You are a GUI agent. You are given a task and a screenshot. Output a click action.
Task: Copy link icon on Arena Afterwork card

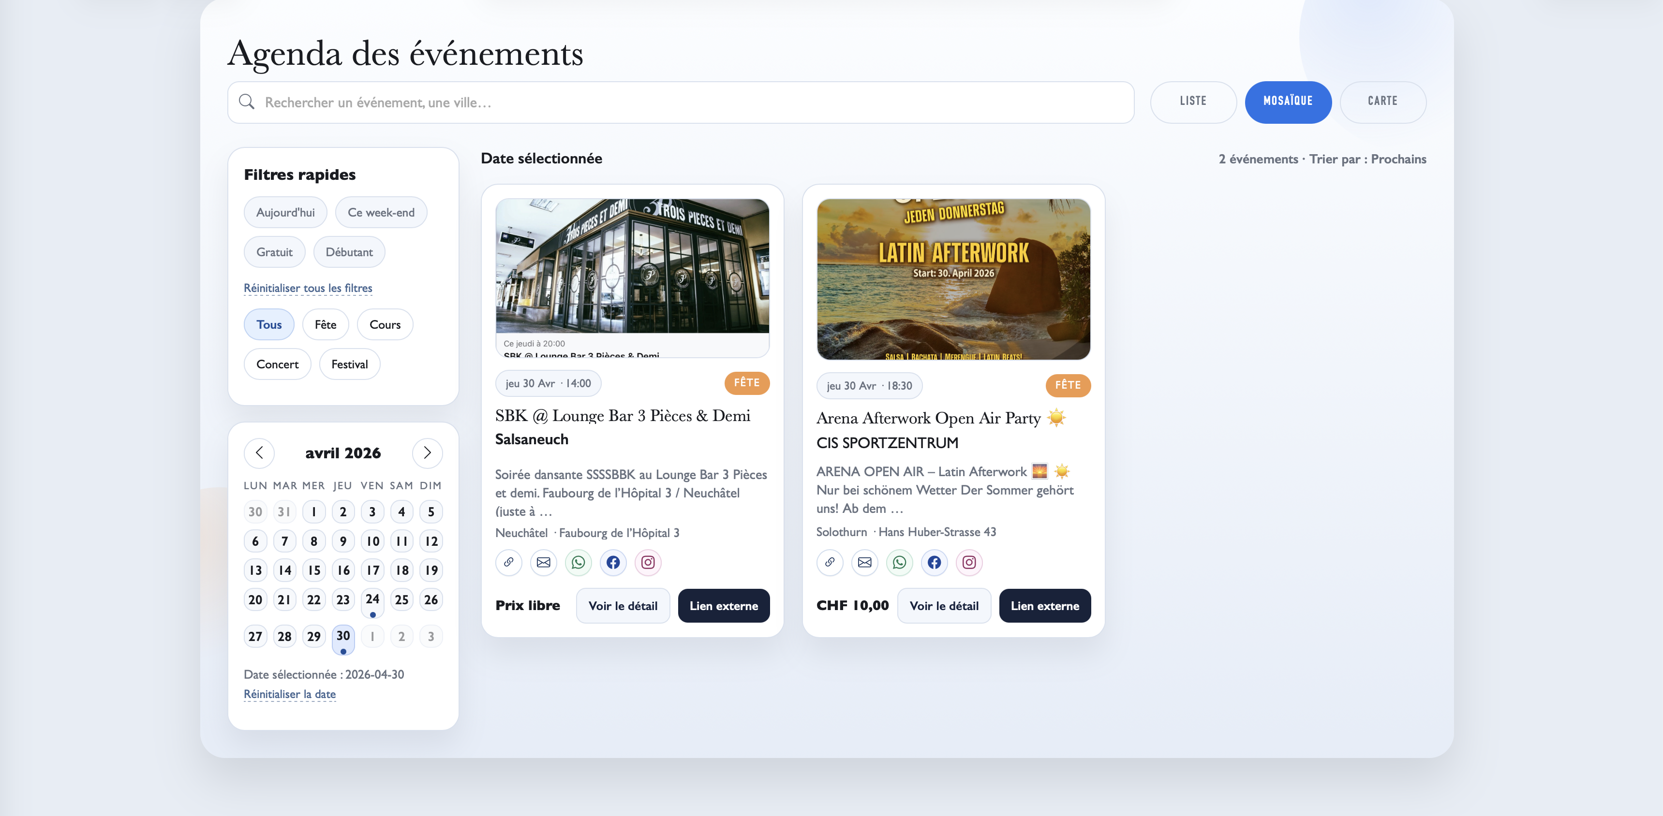830,562
